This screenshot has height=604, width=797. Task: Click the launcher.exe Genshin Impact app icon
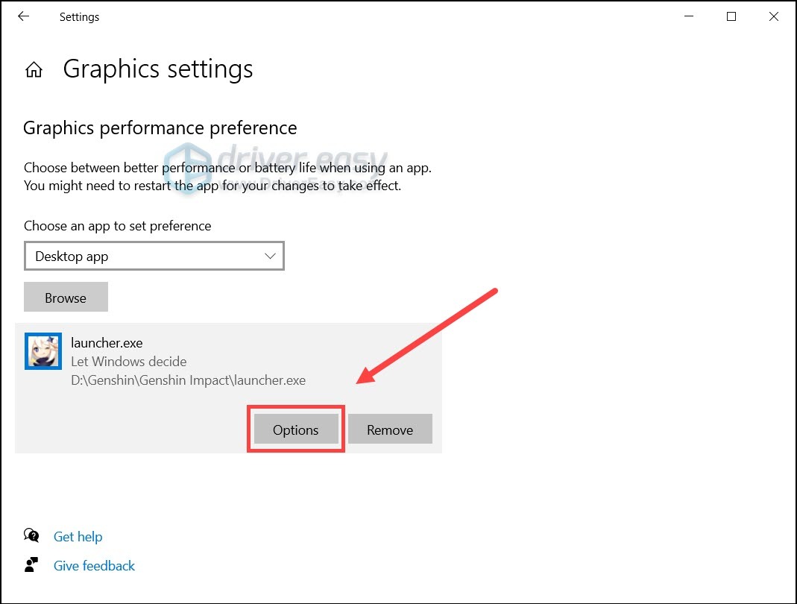click(42, 351)
